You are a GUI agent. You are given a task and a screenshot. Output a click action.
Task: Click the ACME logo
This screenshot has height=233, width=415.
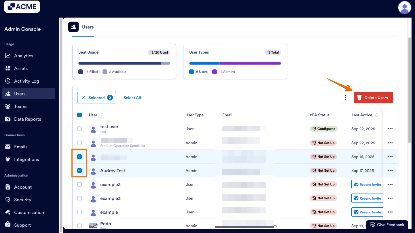pos(22,7)
